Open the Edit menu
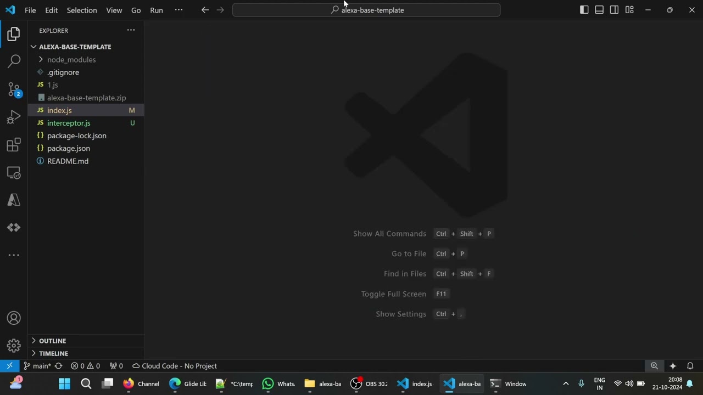The image size is (703, 395). point(51,10)
